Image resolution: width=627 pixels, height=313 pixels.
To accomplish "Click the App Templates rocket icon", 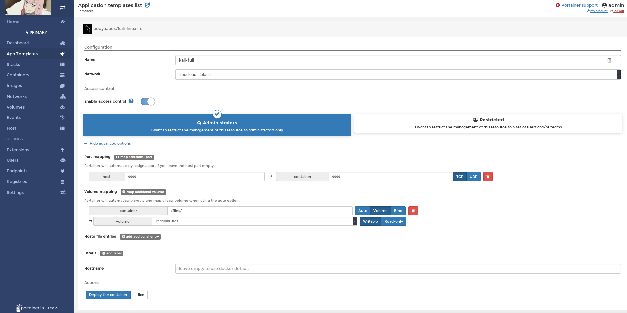I will [x=62, y=54].
